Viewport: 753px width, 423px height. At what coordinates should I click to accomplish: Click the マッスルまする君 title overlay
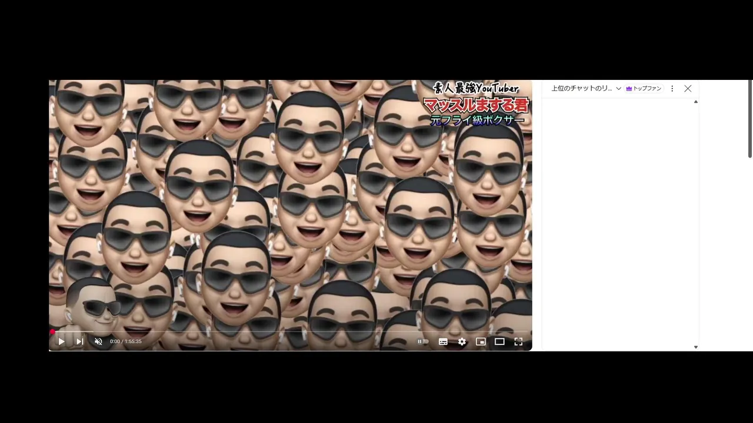pos(477,105)
